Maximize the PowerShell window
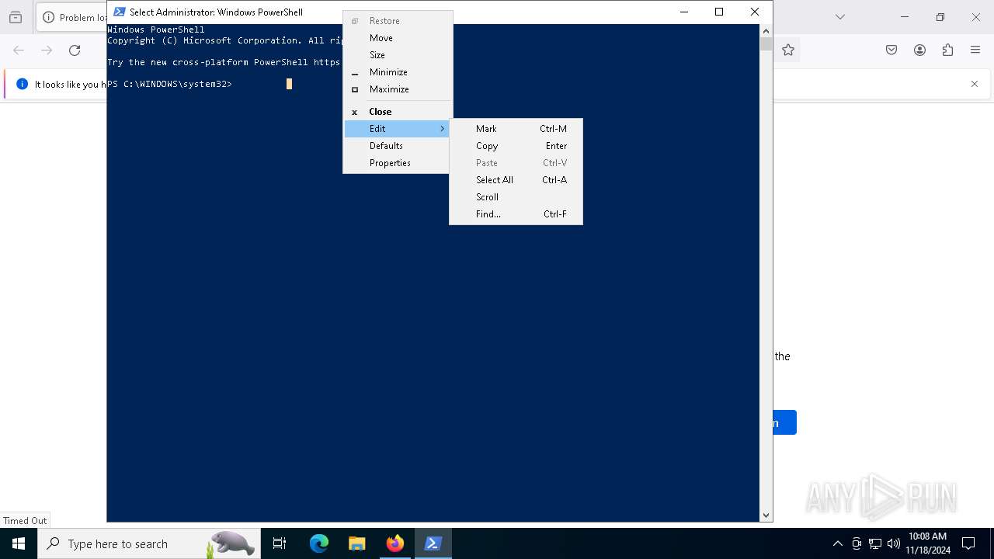The height and width of the screenshot is (559, 994). point(719,12)
